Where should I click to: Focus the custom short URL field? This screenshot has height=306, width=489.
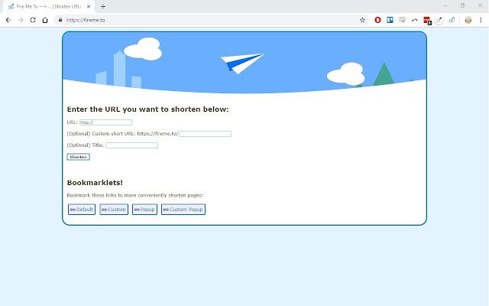205,134
